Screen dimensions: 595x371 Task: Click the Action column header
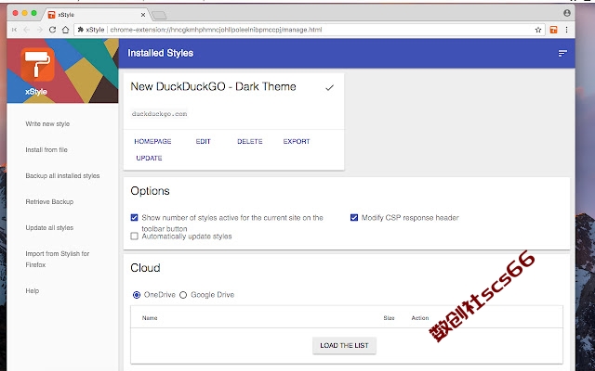point(420,318)
